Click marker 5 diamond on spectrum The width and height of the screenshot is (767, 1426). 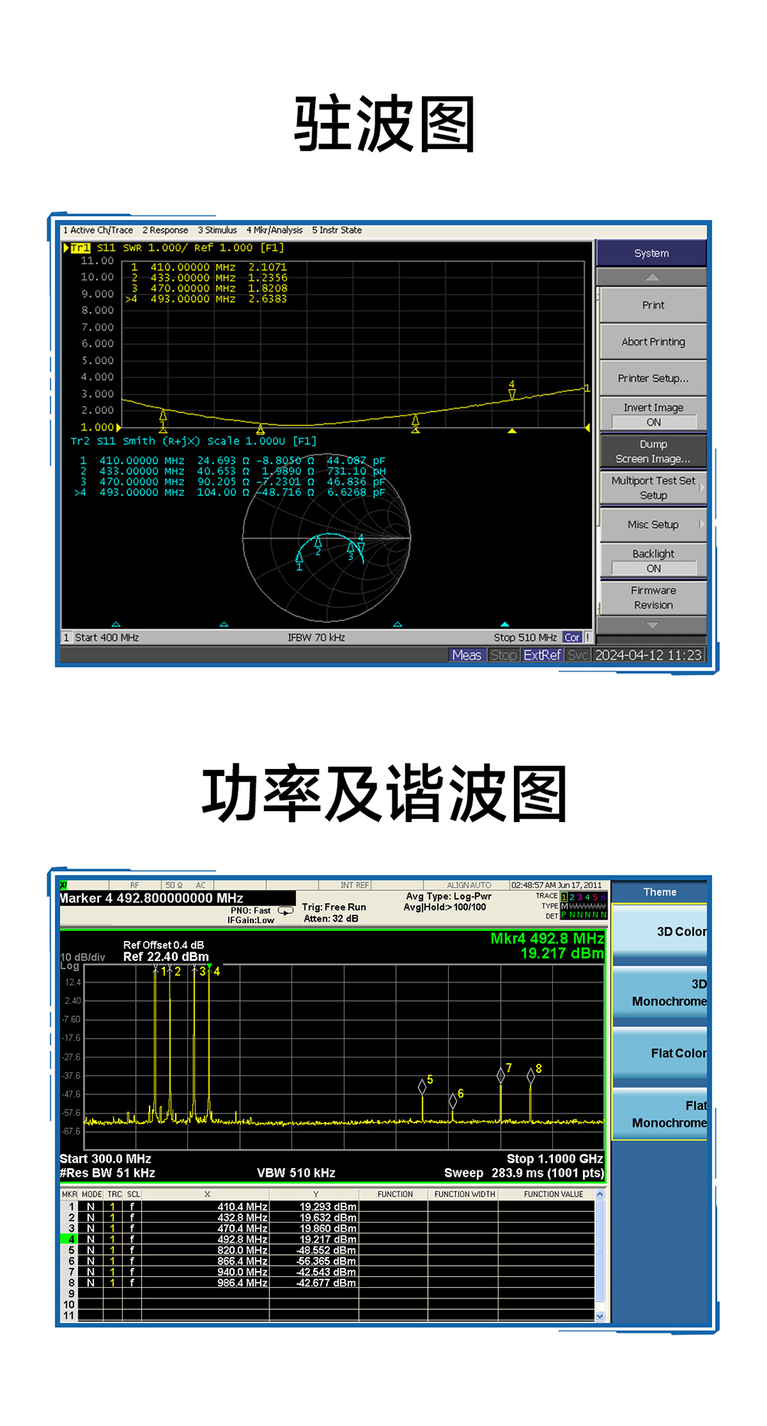[422, 1086]
